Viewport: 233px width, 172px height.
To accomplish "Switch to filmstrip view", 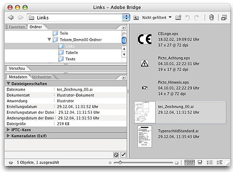I will pyautogui.click(x=200, y=162).
